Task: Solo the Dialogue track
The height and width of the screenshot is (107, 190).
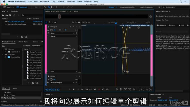Action: (73, 27)
